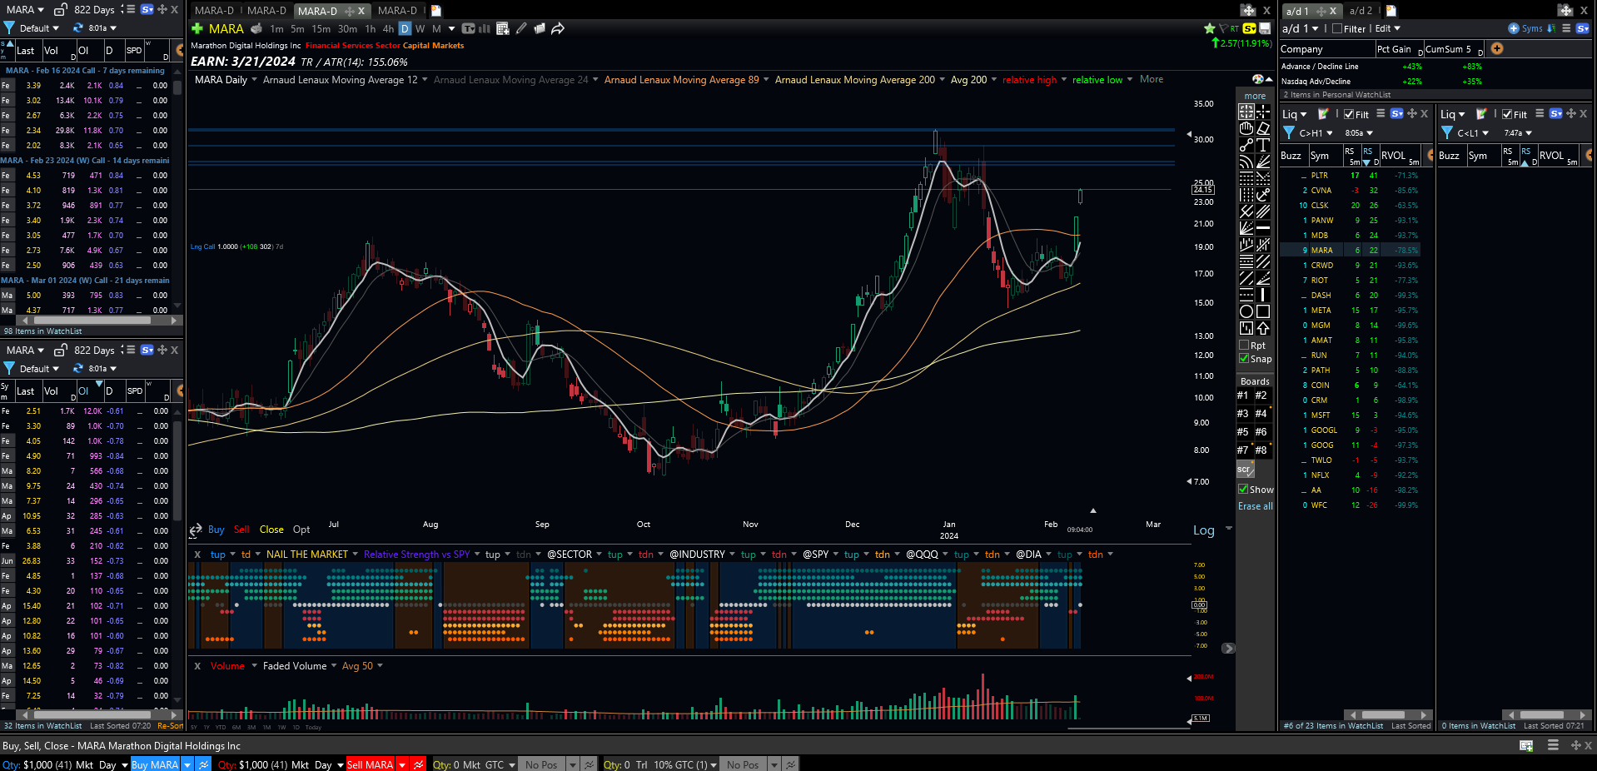Enable the Rpt checkbox

click(x=1244, y=346)
